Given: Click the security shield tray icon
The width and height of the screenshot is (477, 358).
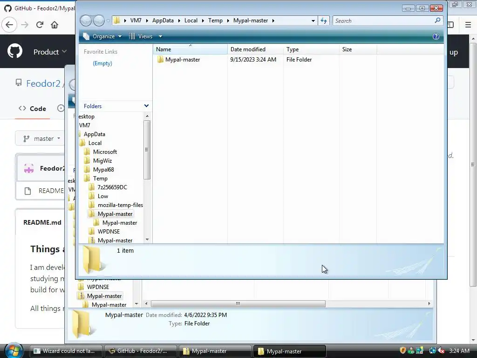Looking at the screenshot, I should (403, 351).
